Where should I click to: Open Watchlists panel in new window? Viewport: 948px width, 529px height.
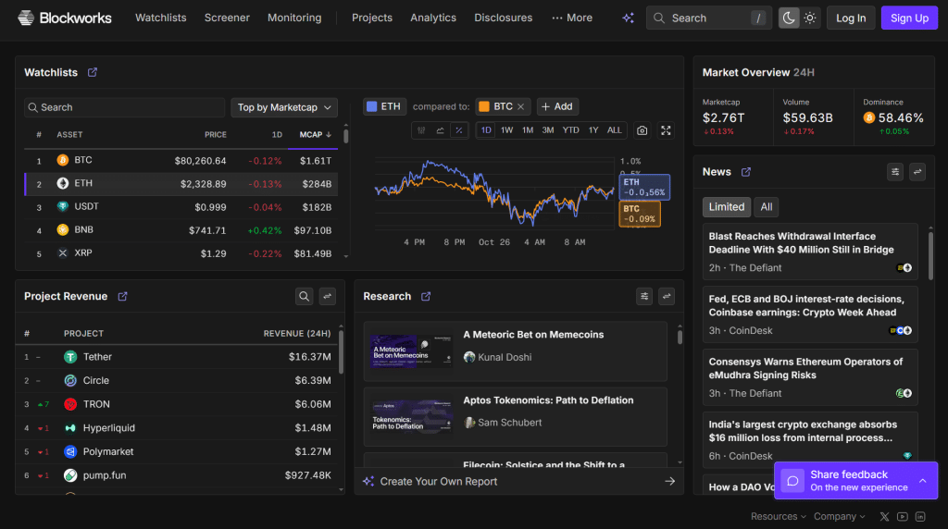coord(93,72)
